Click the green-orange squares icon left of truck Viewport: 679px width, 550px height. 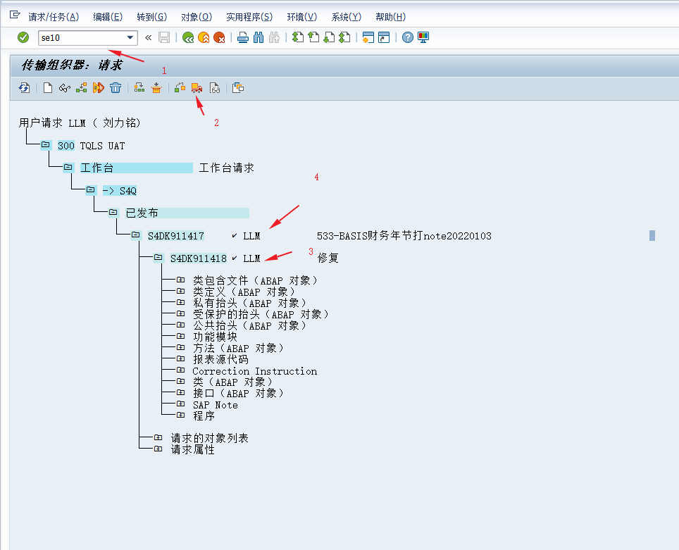click(x=180, y=88)
